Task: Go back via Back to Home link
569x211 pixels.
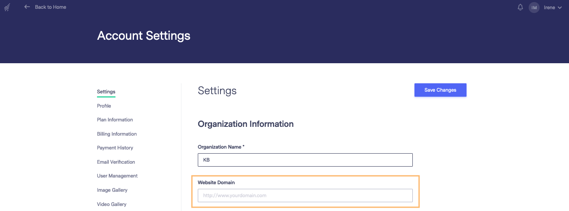Action: 50,7
